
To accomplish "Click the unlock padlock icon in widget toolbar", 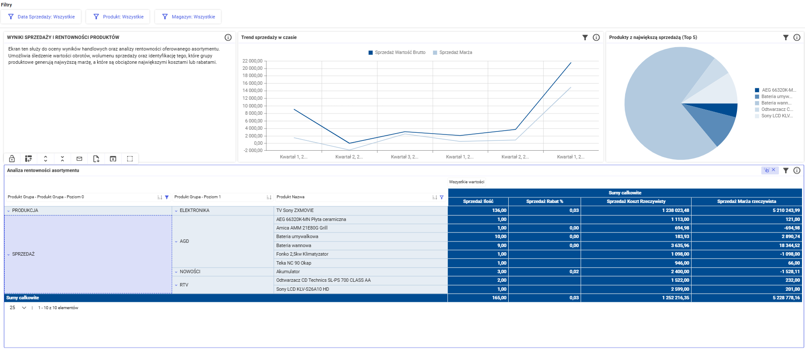I will [x=12, y=159].
